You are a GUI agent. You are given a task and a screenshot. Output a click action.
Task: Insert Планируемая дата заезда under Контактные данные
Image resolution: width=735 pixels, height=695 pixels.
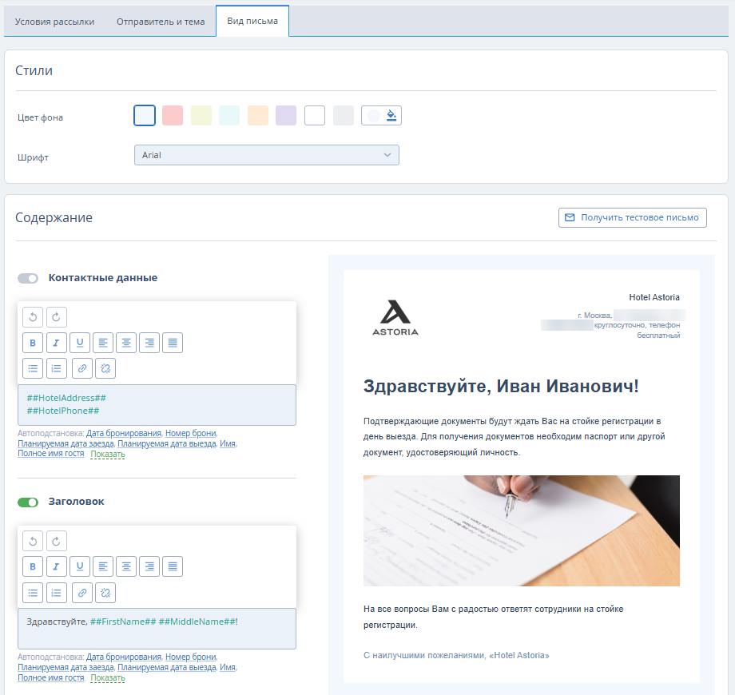click(66, 443)
